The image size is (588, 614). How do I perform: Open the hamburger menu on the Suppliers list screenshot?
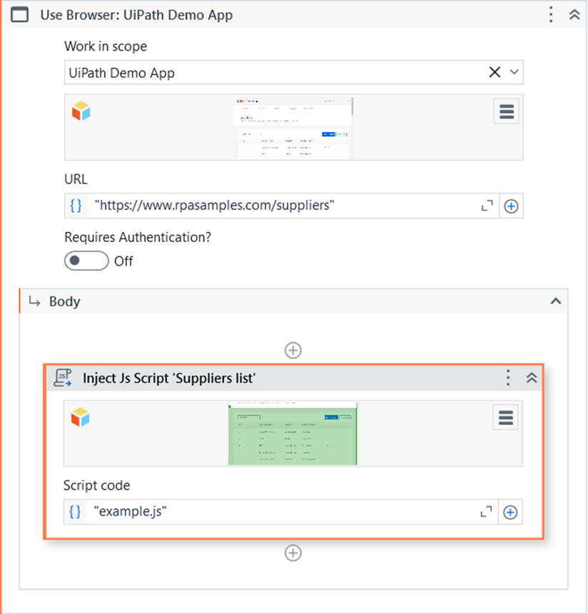click(505, 417)
